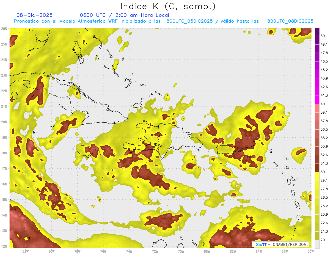The image size is (330, 255).
Task: Click legend value "25.2"
Action: pos(324,206)
